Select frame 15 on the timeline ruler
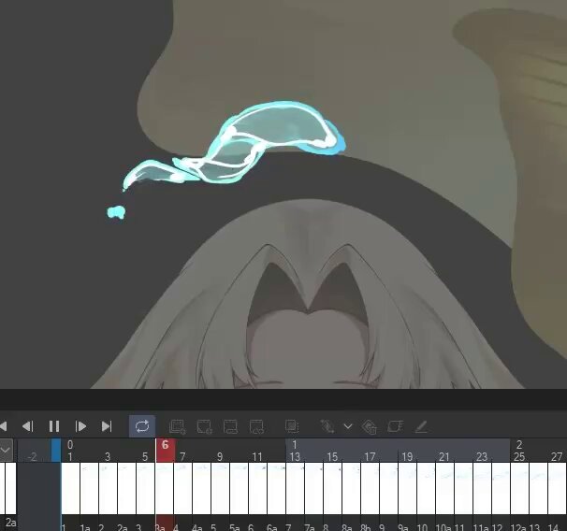Viewport: 567px width, 531px height. (x=332, y=457)
